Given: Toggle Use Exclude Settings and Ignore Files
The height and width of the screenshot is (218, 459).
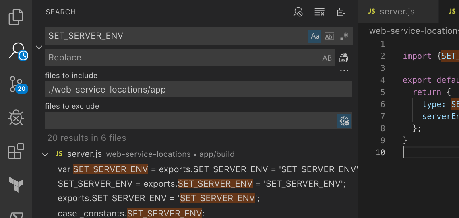Looking at the screenshot, I should (x=344, y=121).
